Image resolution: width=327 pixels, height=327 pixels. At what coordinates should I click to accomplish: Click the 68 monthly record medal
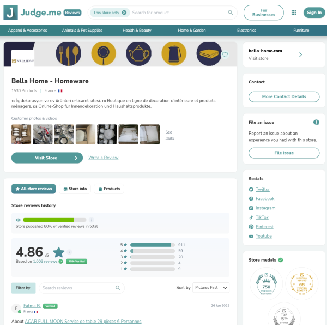point(302,283)
